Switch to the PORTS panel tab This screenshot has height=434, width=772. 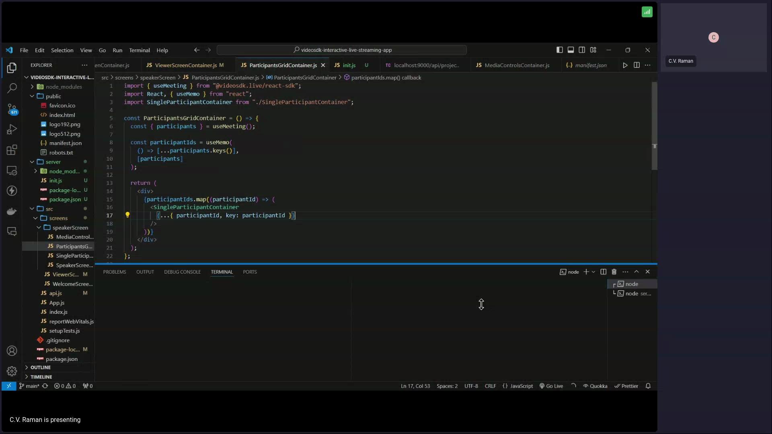(x=250, y=272)
